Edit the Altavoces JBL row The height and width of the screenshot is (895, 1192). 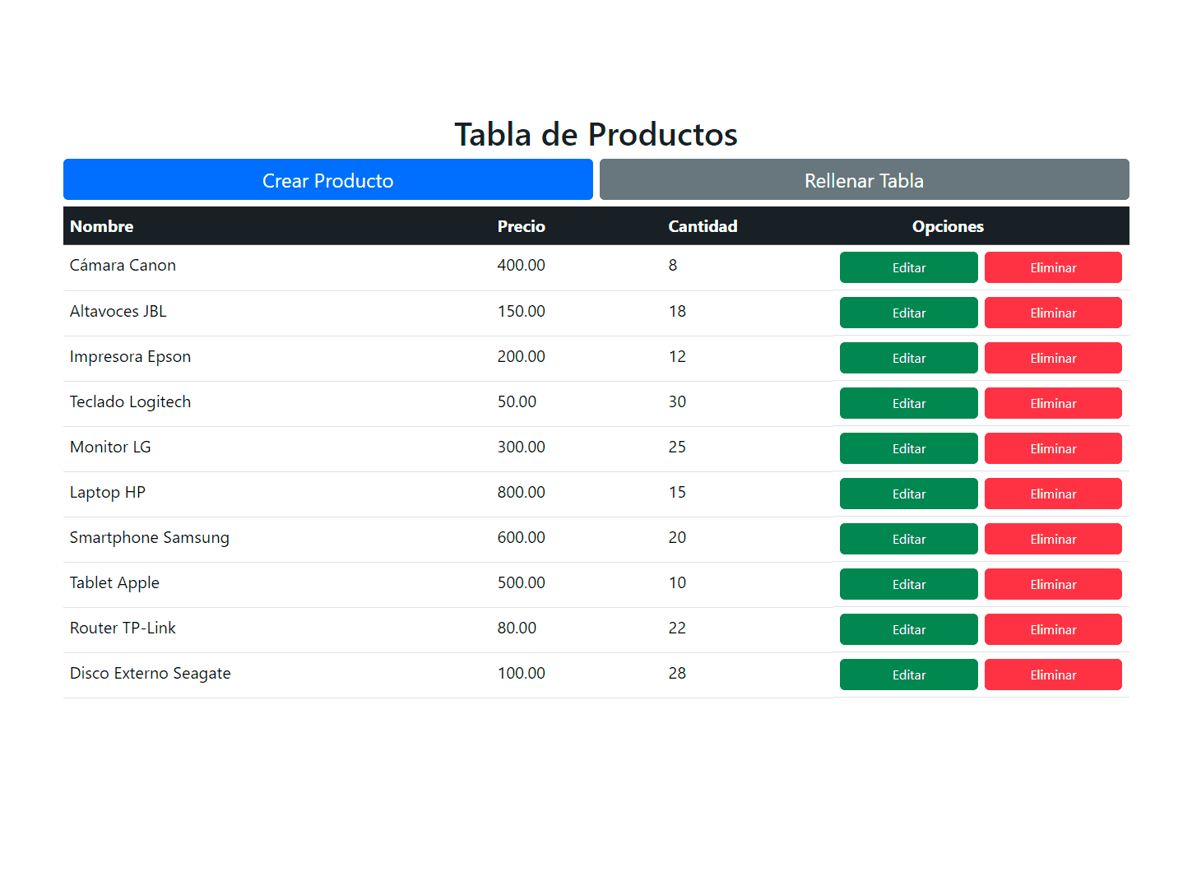click(x=908, y=313)
